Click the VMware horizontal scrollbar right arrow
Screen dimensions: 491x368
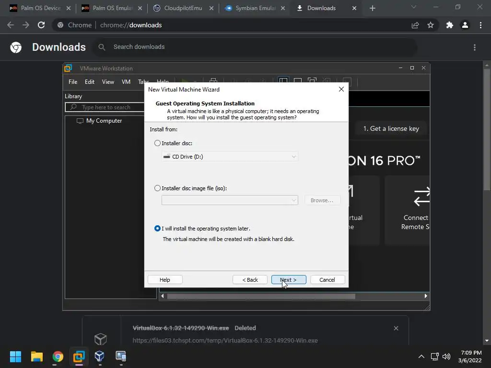[x=426, y=296]
